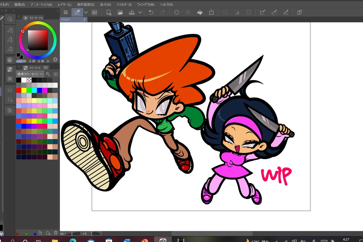Open the 選択範囲(S) menu
This screenshot has height=242, width=363.
point(86,5)
